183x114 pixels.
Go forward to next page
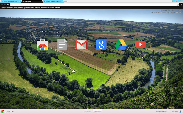(5, 5)
